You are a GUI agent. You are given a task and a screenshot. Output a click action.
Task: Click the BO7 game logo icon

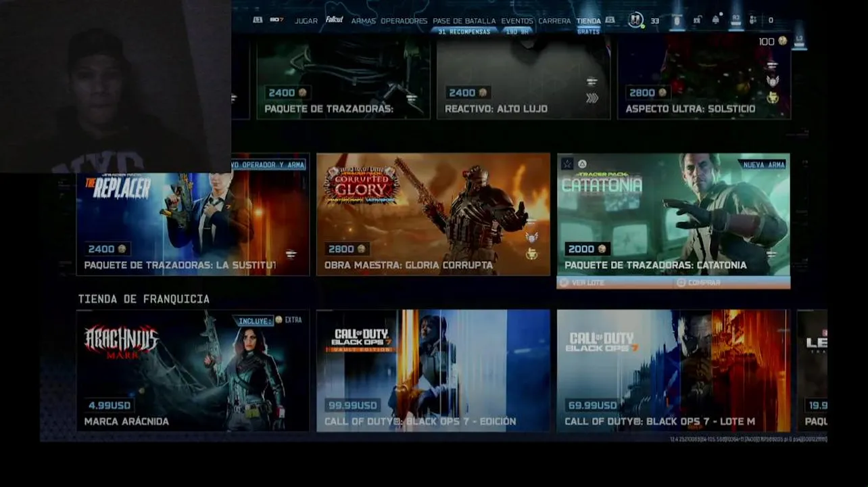[x=276, y=20]
